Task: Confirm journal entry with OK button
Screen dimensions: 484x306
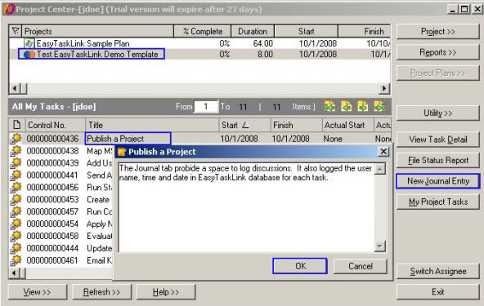Action: pos(300,266)
